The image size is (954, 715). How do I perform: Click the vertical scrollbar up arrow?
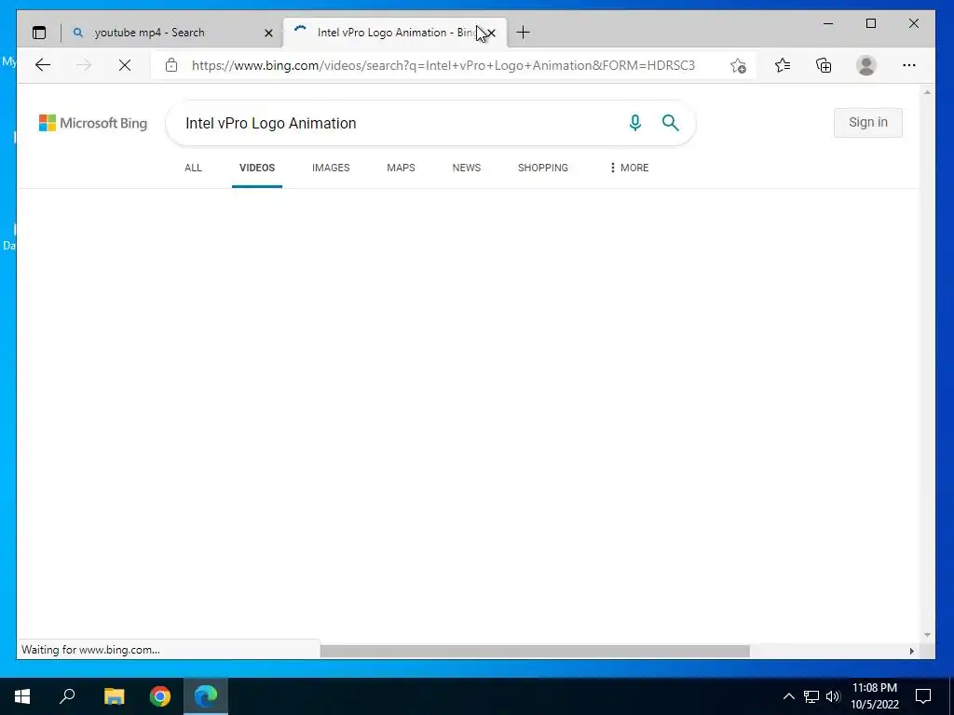927,92
